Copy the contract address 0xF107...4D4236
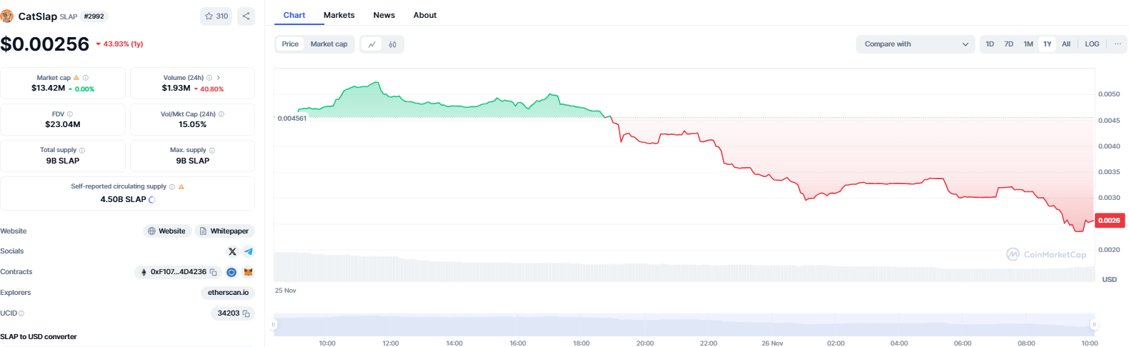This screenshot has width=1129, height=347. [x=213, y=272]
